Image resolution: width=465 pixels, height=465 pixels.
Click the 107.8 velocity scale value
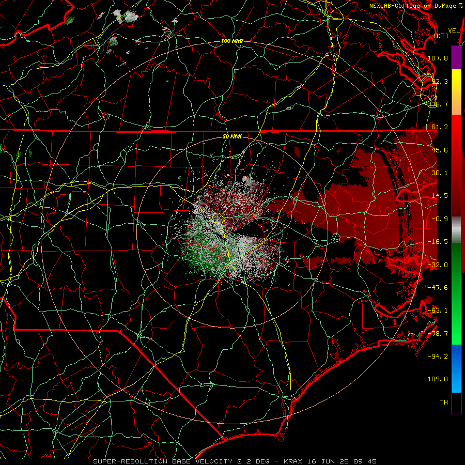(x=438, y=58)
